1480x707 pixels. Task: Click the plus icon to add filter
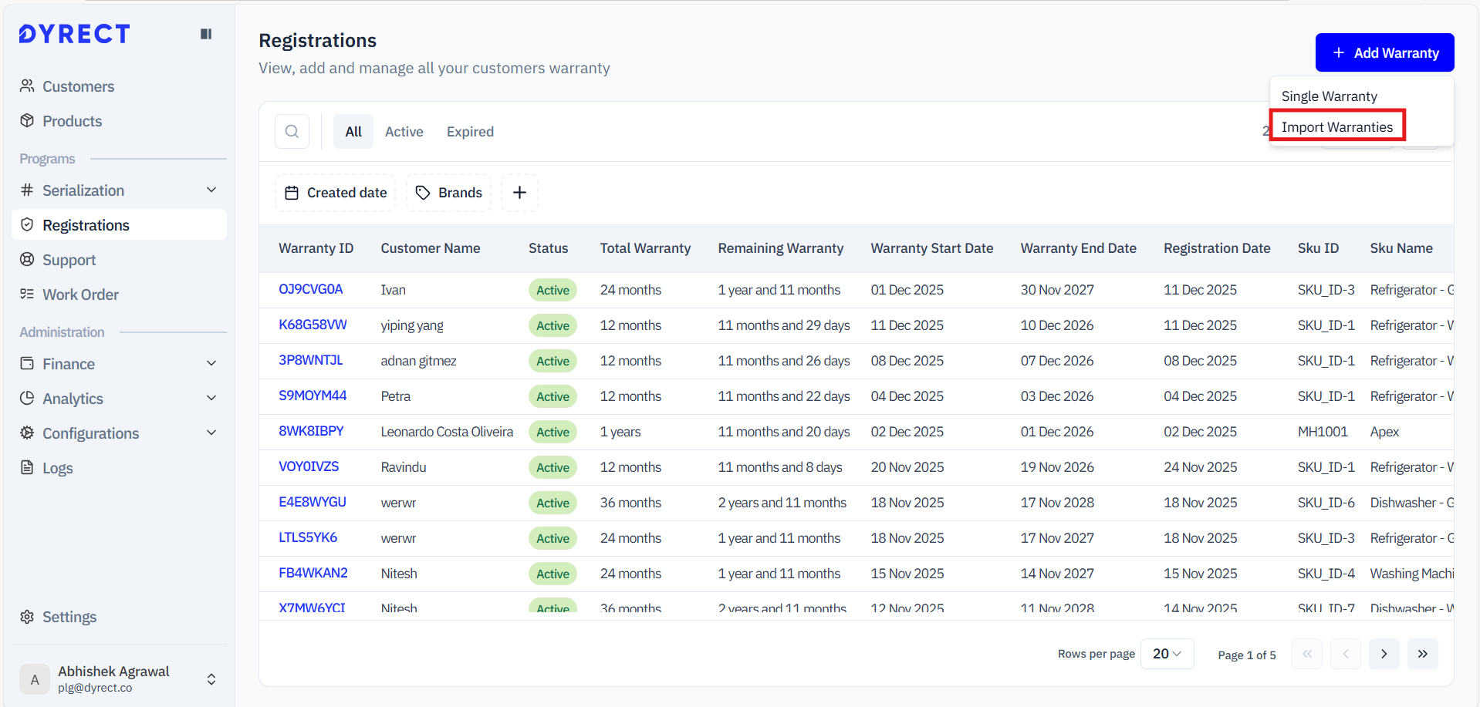519,193
